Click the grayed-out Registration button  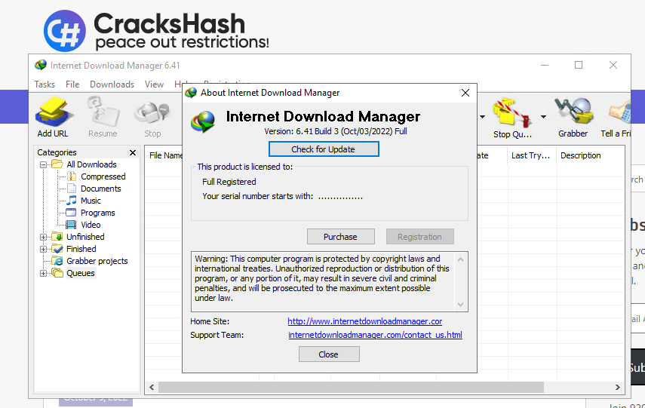(419, 237)
